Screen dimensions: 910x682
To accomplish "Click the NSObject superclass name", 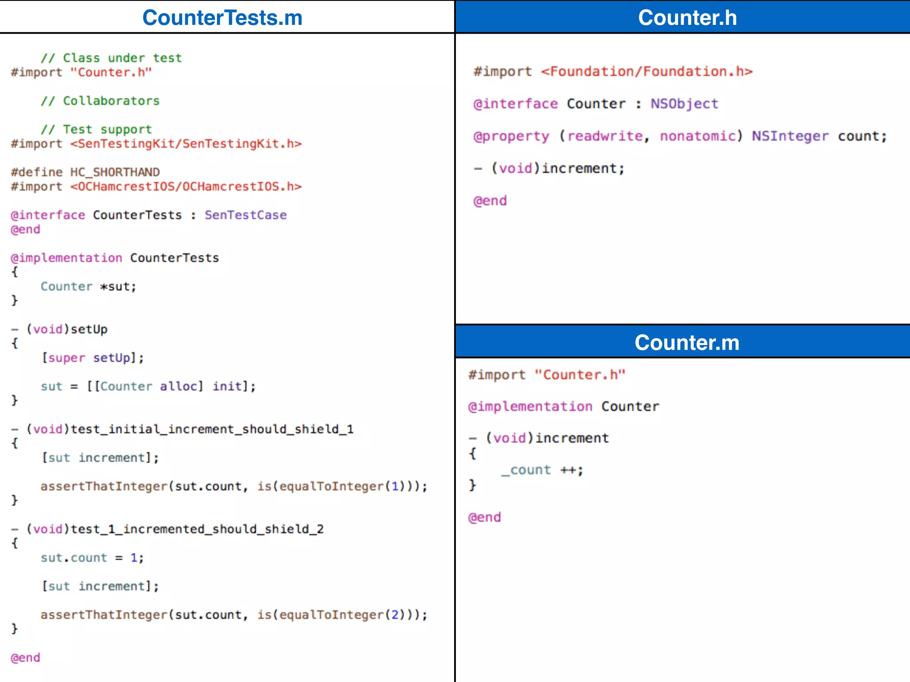I will point(684,104).
